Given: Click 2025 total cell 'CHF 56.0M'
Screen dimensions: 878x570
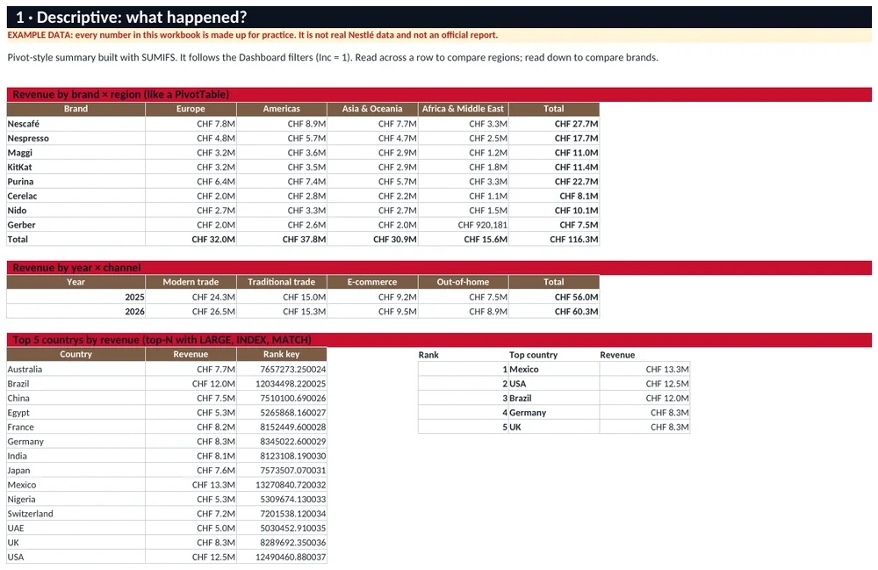Looking at the screenshot, I should point(554,298).
